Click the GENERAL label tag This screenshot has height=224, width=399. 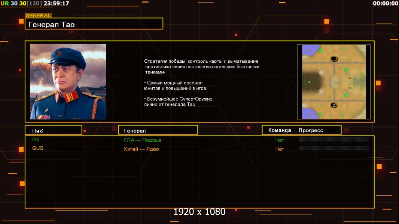(38, 15)
